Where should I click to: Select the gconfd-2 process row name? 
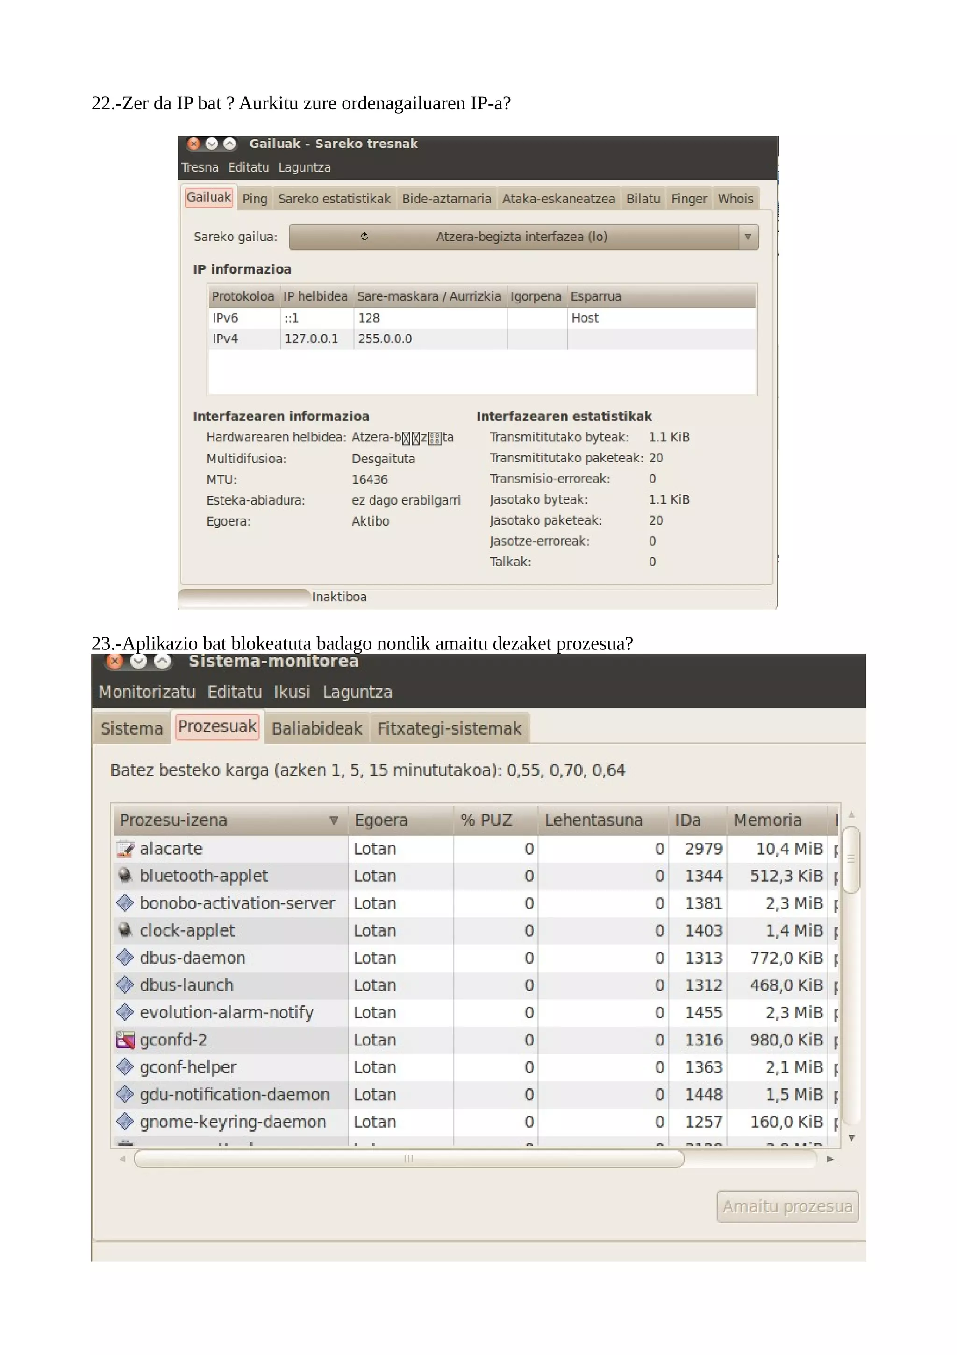(x=173, y=1040)
